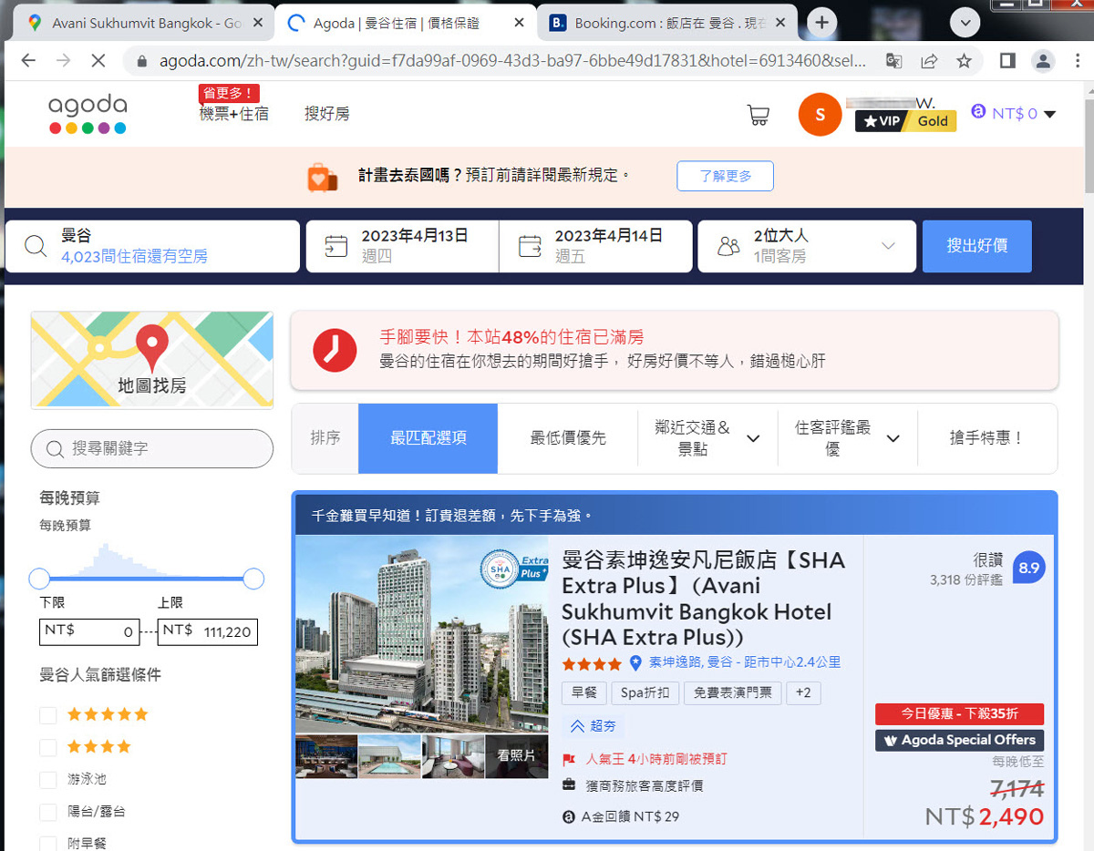Click the upper-limit budget slider handle
The height and width of the screenshot is (851, 1094).
coord(253,579)
